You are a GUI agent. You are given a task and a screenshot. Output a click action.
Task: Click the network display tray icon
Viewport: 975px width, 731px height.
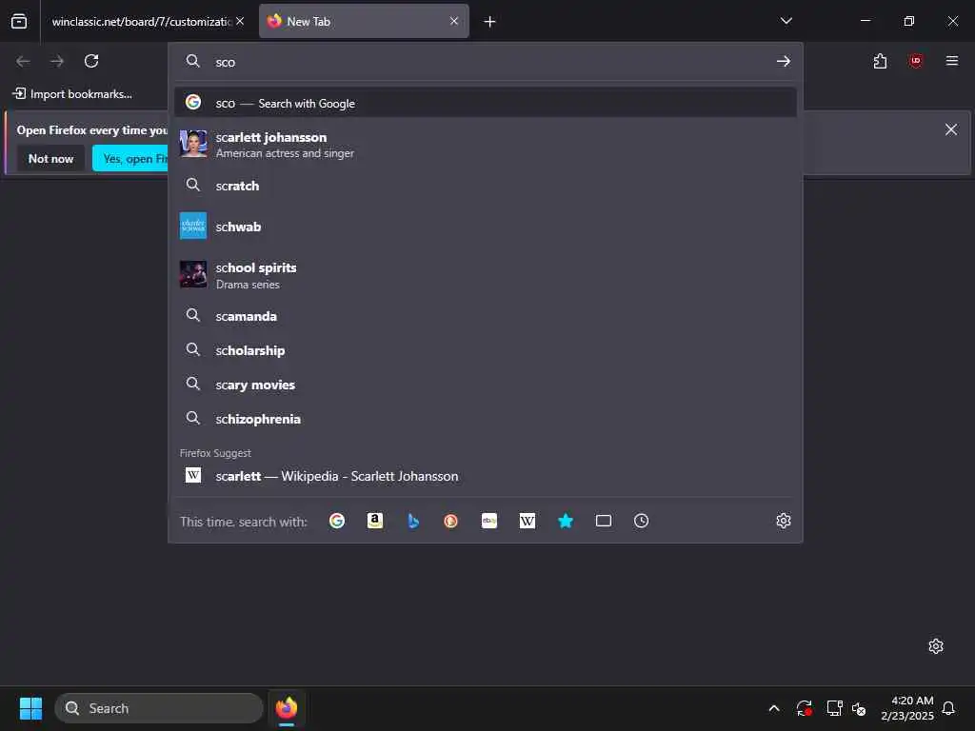[834, 708]
